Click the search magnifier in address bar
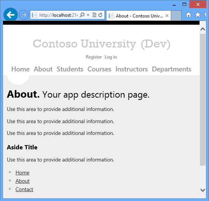Viewport: 209px width, 201px height. click(82, 15)
